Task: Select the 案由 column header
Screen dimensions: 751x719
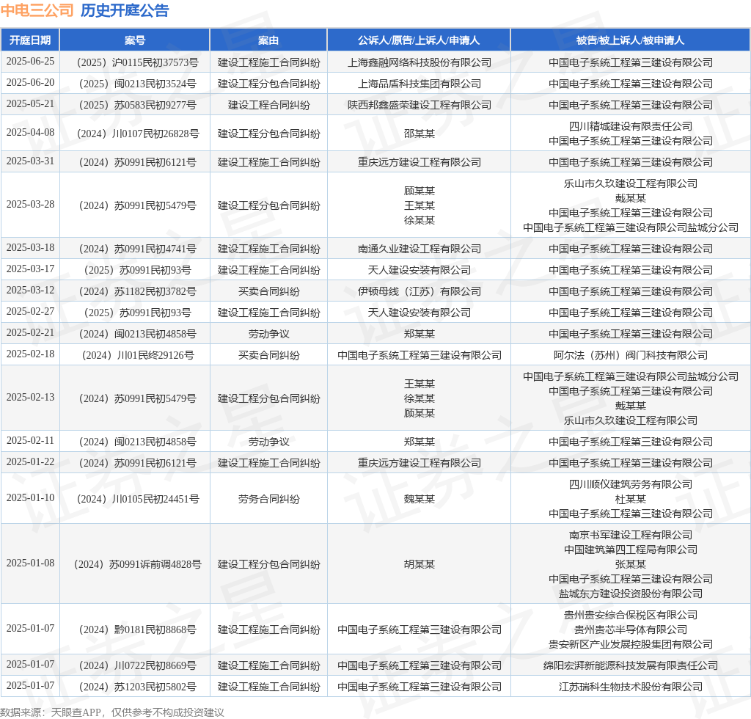Action: tap(268, 40)
